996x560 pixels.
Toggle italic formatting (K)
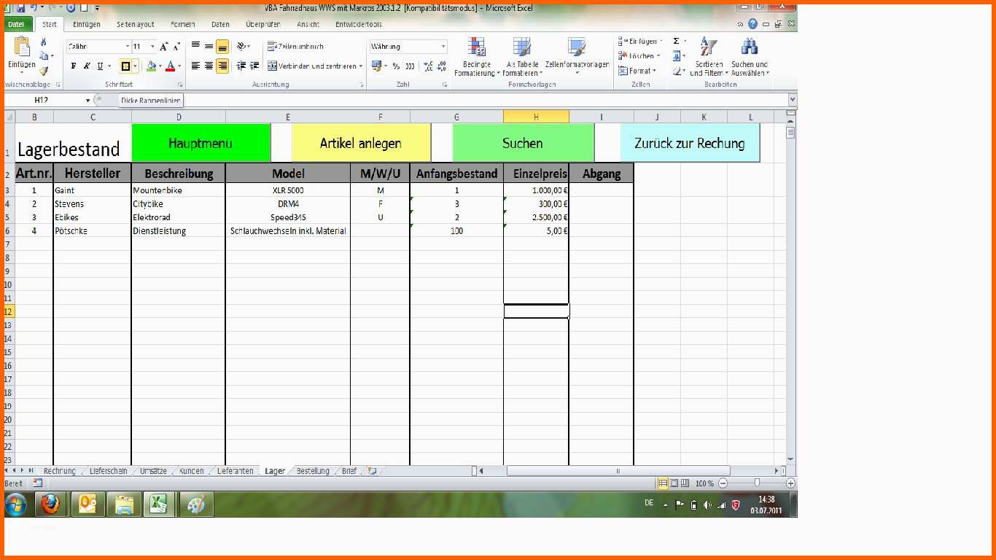(x=87, y=66)
